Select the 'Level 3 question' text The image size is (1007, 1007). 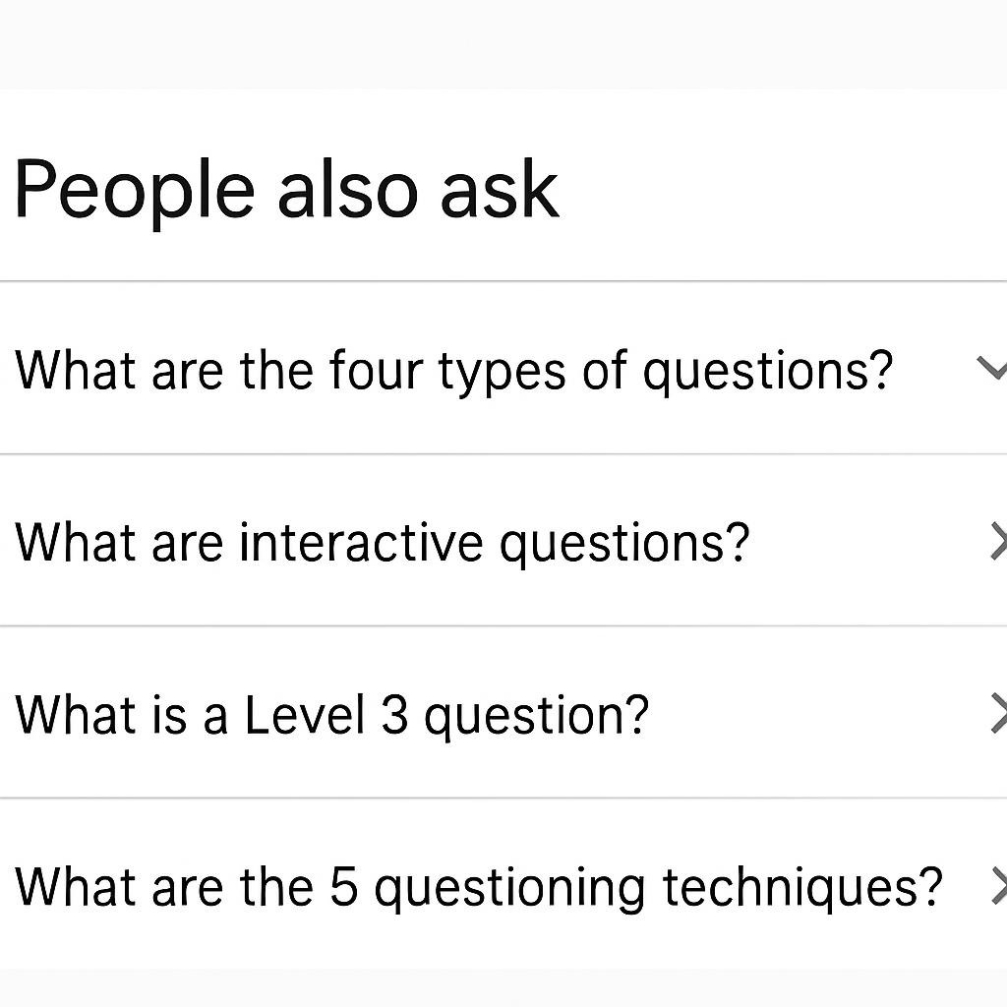[332, 715]
